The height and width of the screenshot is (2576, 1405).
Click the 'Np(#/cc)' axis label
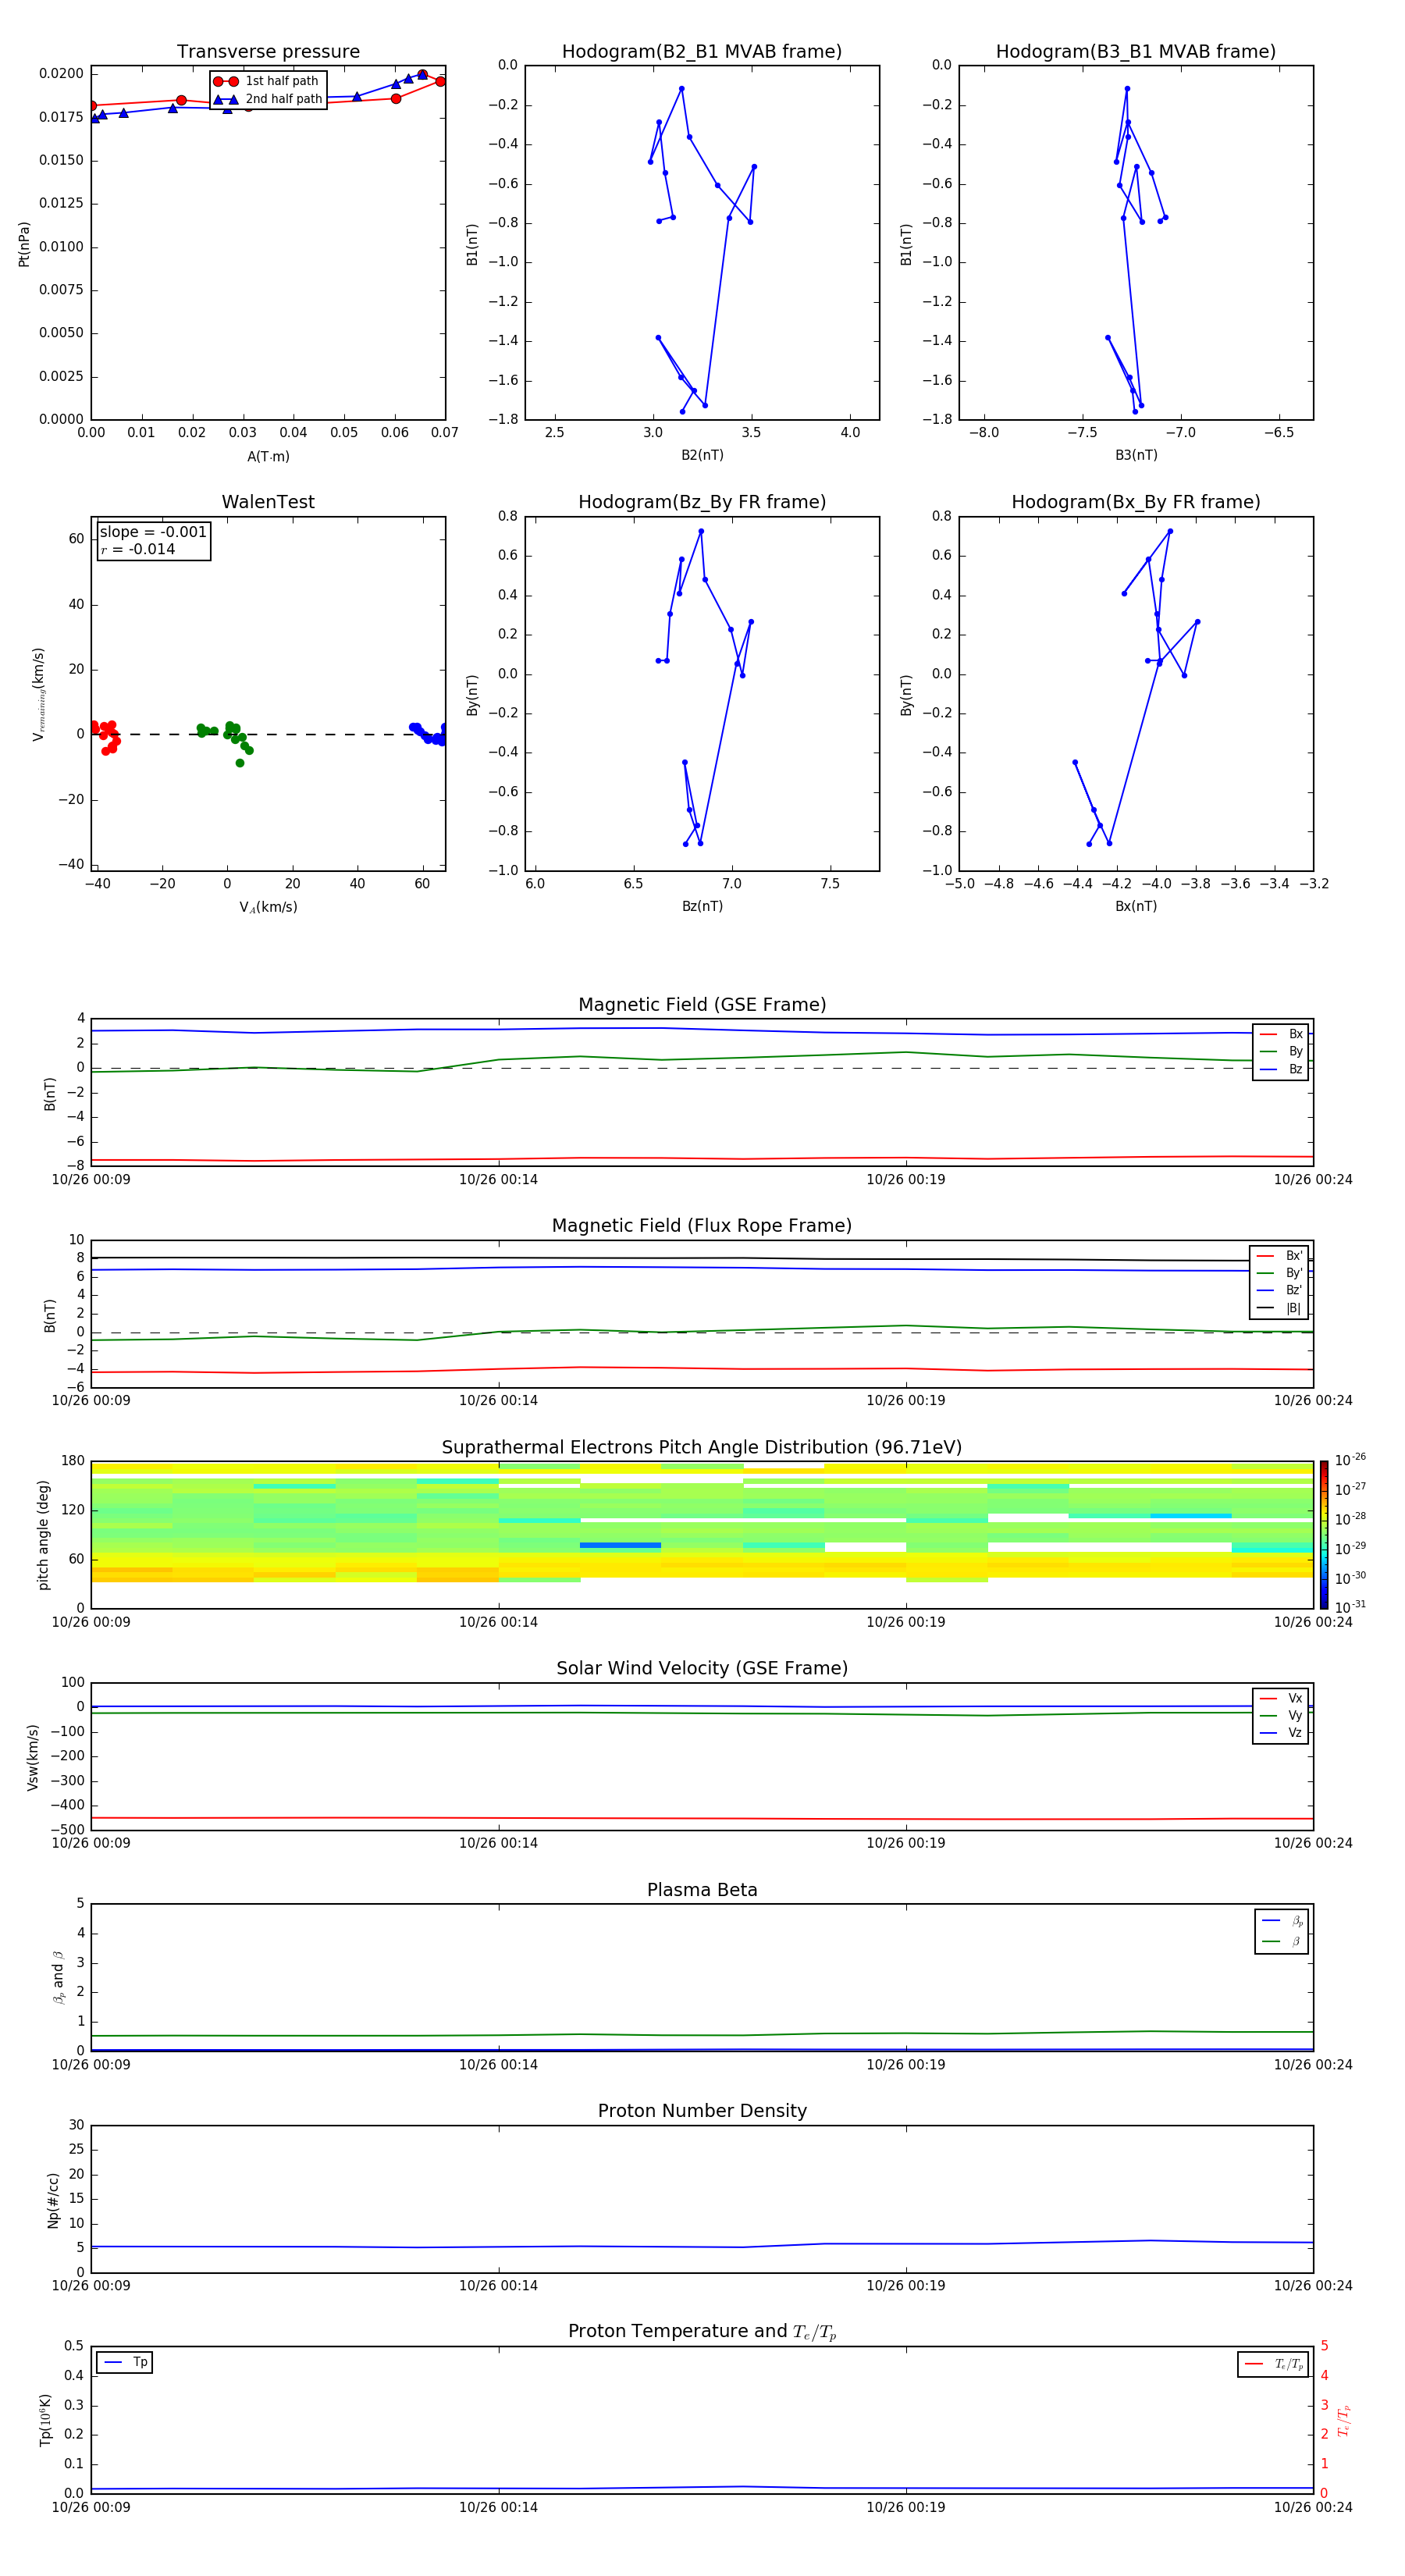53,2199
